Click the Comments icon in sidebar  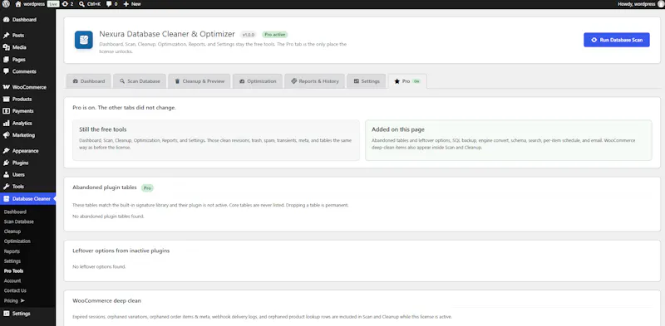tap(7, 71)
